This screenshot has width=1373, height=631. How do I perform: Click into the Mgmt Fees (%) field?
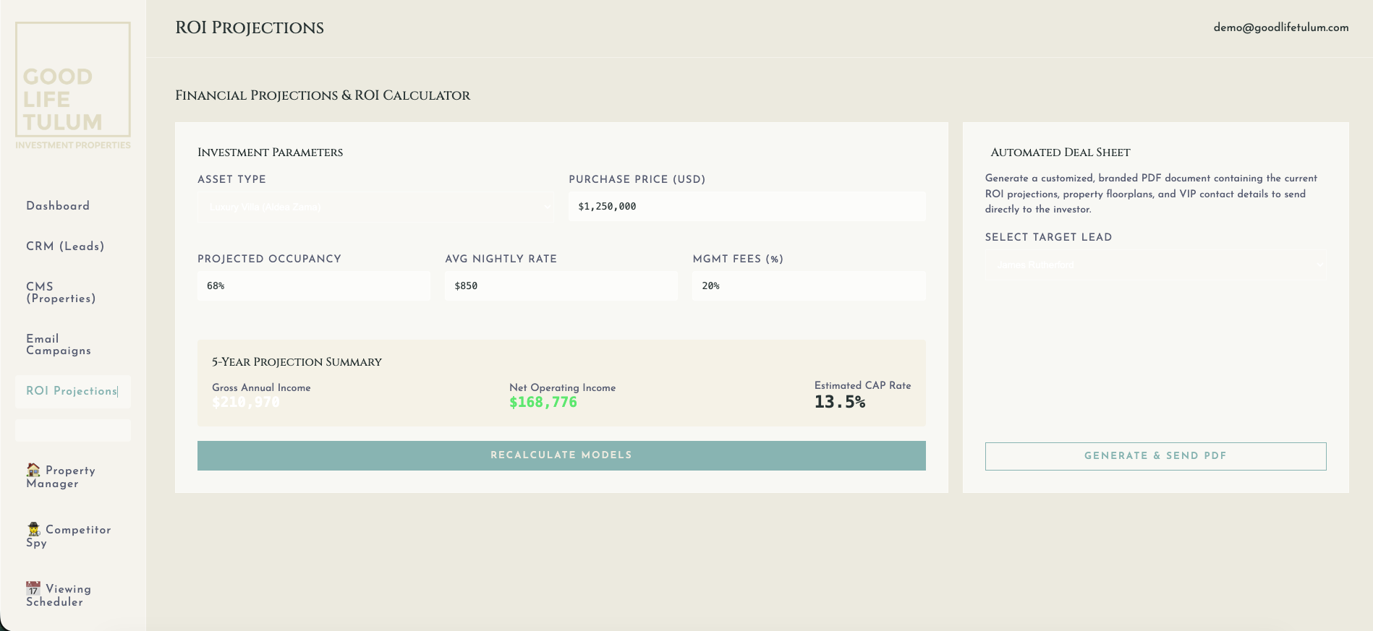pos(808,286)
